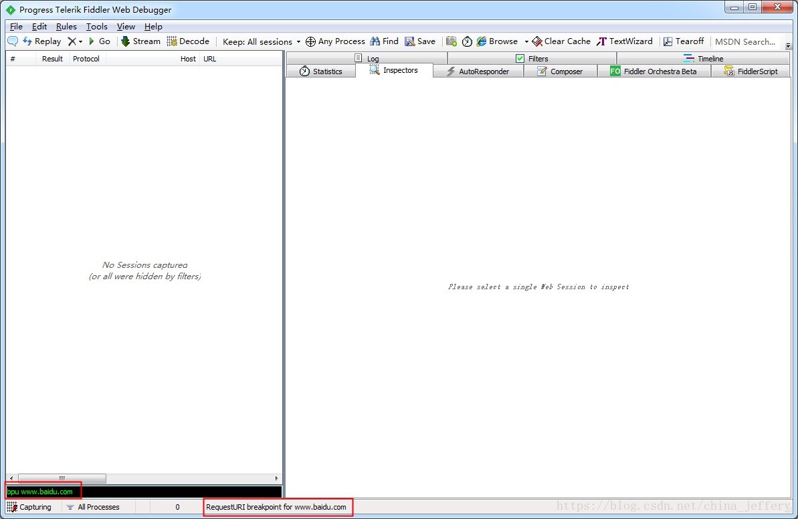
Task: Click the Find binoculars button
Action: [384, 41]
